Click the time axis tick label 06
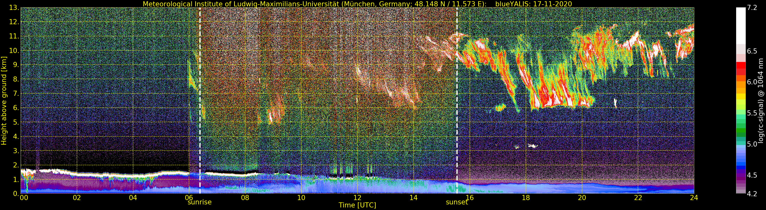 click(x=189, y=198)
